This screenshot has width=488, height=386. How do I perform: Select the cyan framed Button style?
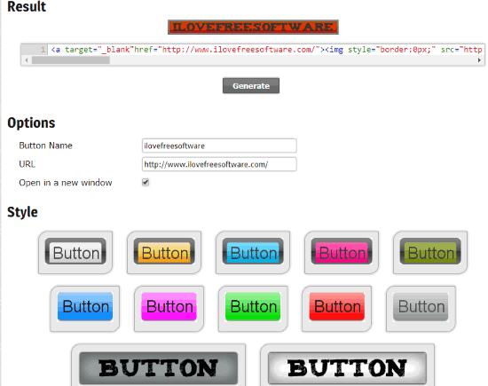(x=253, y=253)
